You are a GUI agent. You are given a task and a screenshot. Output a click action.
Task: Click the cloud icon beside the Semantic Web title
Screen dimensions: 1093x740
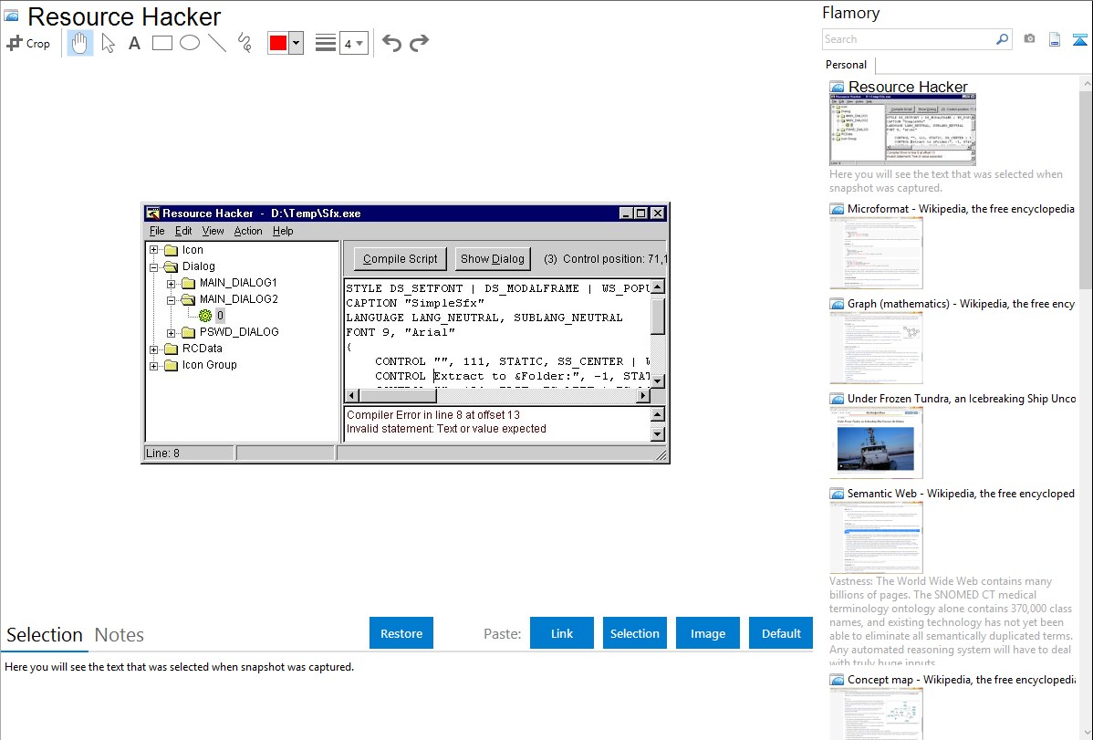tap(837, 494)
